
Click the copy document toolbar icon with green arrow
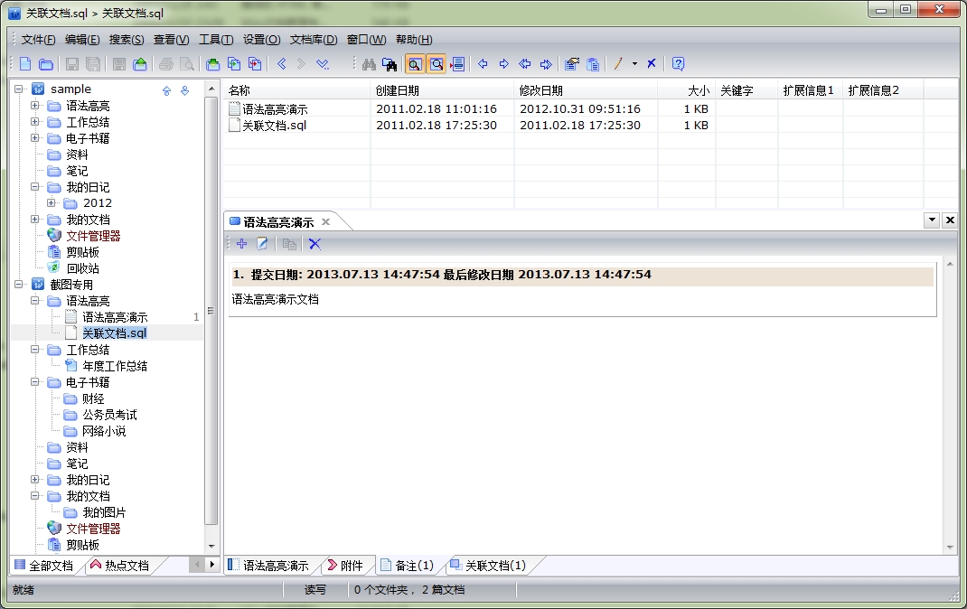234,64
